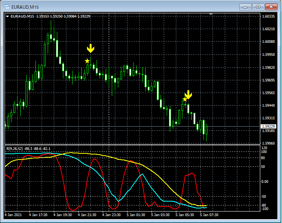The height and width of the screenshot is (223, 282).
Task: Click the current price label 1.59229
Action: pos(268,126)
